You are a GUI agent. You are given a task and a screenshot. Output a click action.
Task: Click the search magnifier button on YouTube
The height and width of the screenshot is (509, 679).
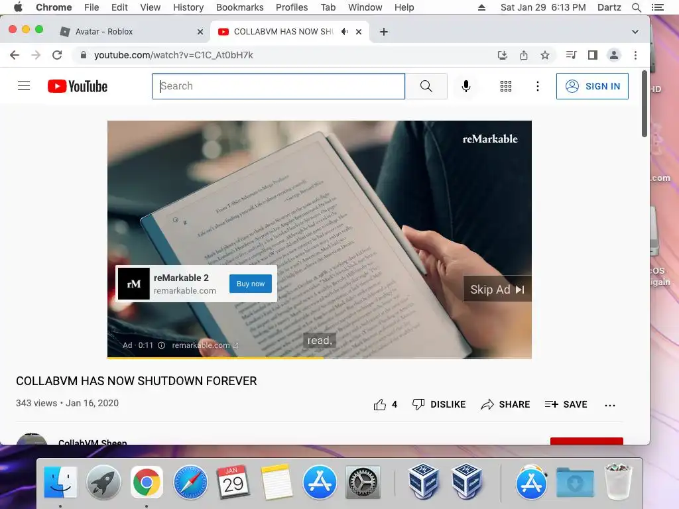click(x=426, y=86)
